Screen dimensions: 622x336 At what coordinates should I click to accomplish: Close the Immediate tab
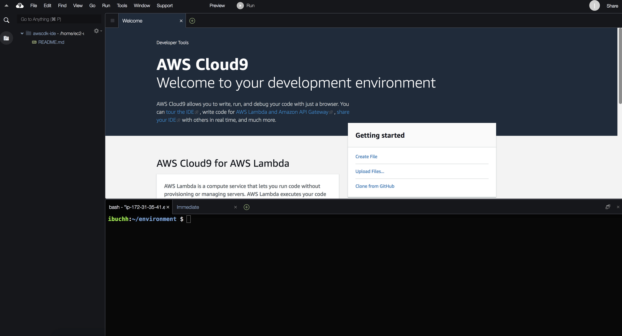point(235,207)
